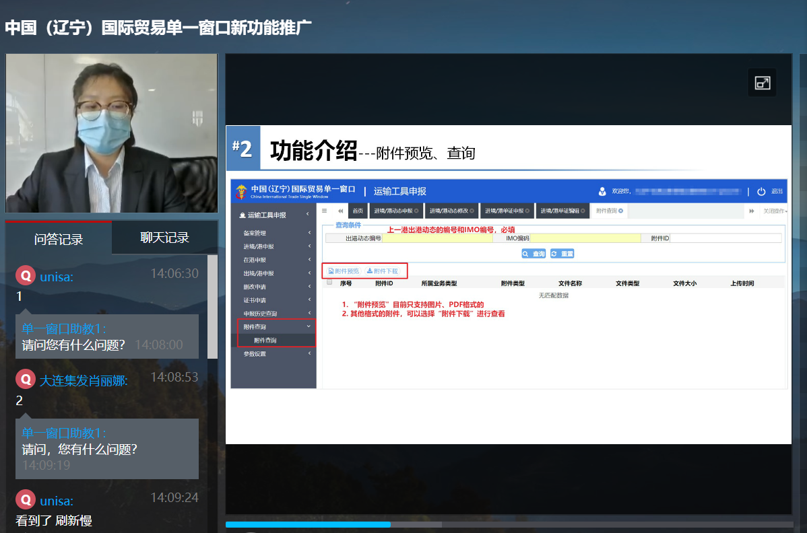
Task: Click the 退出 power icon in the header
Action: tap(761, 191)
